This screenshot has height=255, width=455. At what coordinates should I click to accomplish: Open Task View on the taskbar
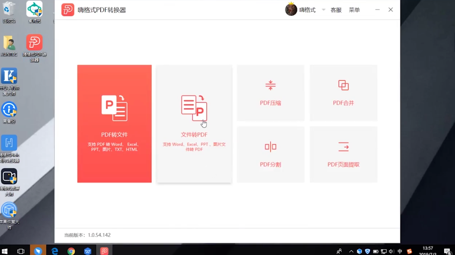coord(21,251)
